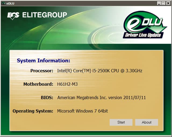Click the BIOS American Megatrends version text

tap(102, 98)
